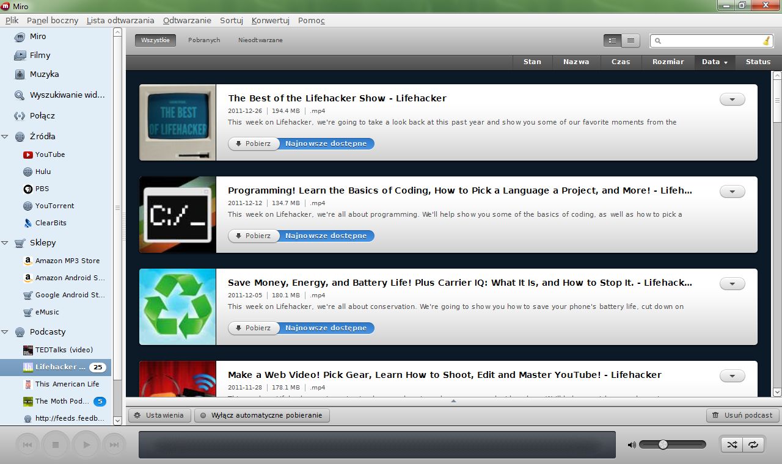The height and width of the screenshot is (464, 782).
Task: Open the Sortuj menu
Action: click(232, 20)
